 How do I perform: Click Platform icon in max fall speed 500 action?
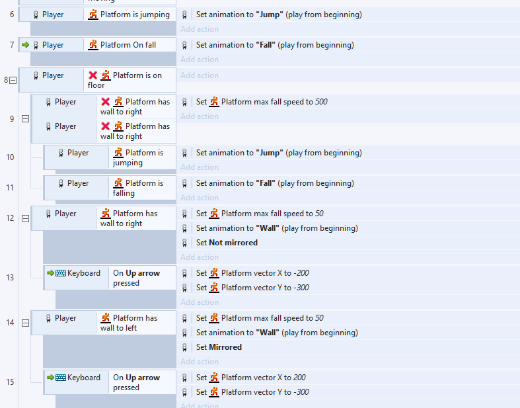tap(214, 102)
